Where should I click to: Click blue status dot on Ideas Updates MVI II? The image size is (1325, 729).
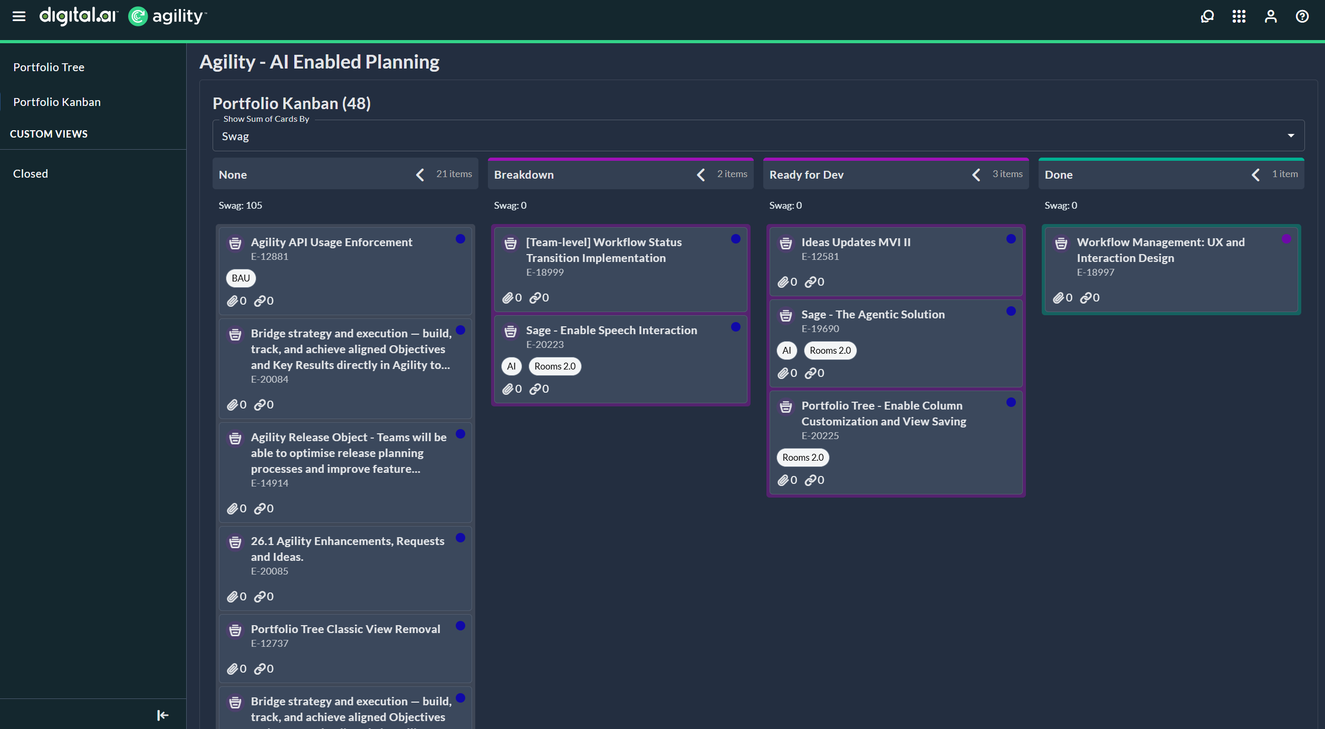tap(1011, 239)
